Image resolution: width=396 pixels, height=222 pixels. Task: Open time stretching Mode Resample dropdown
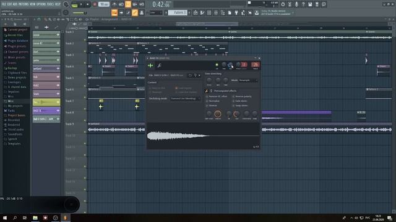[248, 80]
